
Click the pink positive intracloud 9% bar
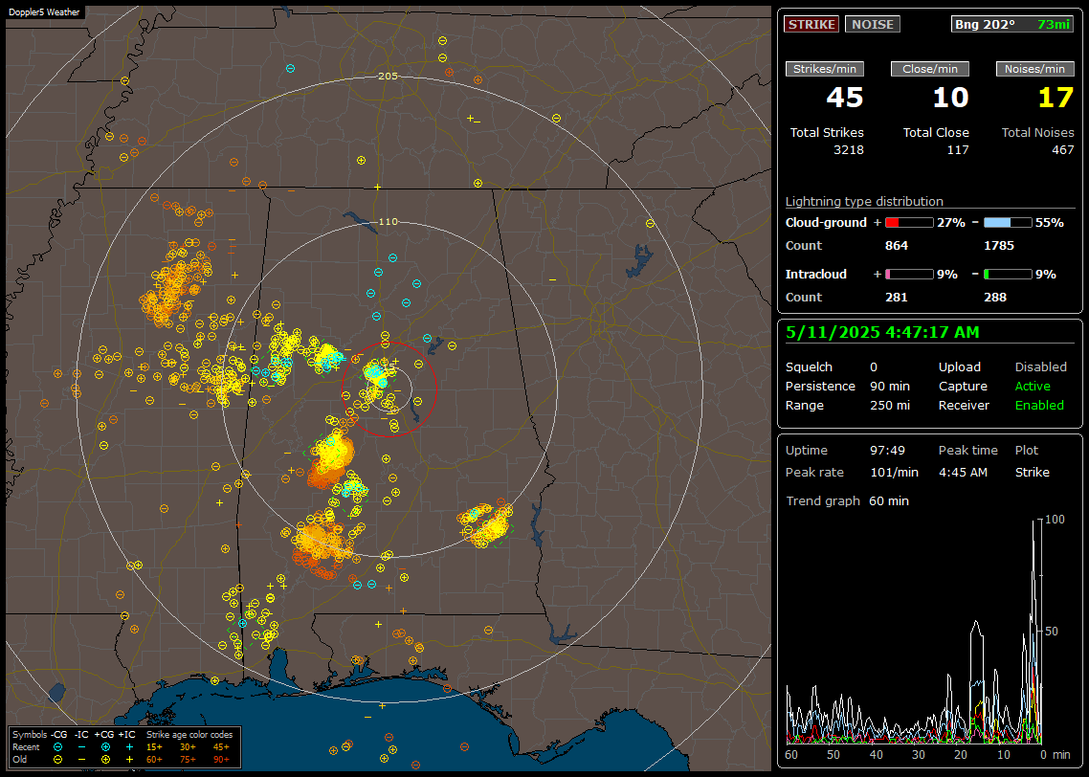(x=909, y=275)
